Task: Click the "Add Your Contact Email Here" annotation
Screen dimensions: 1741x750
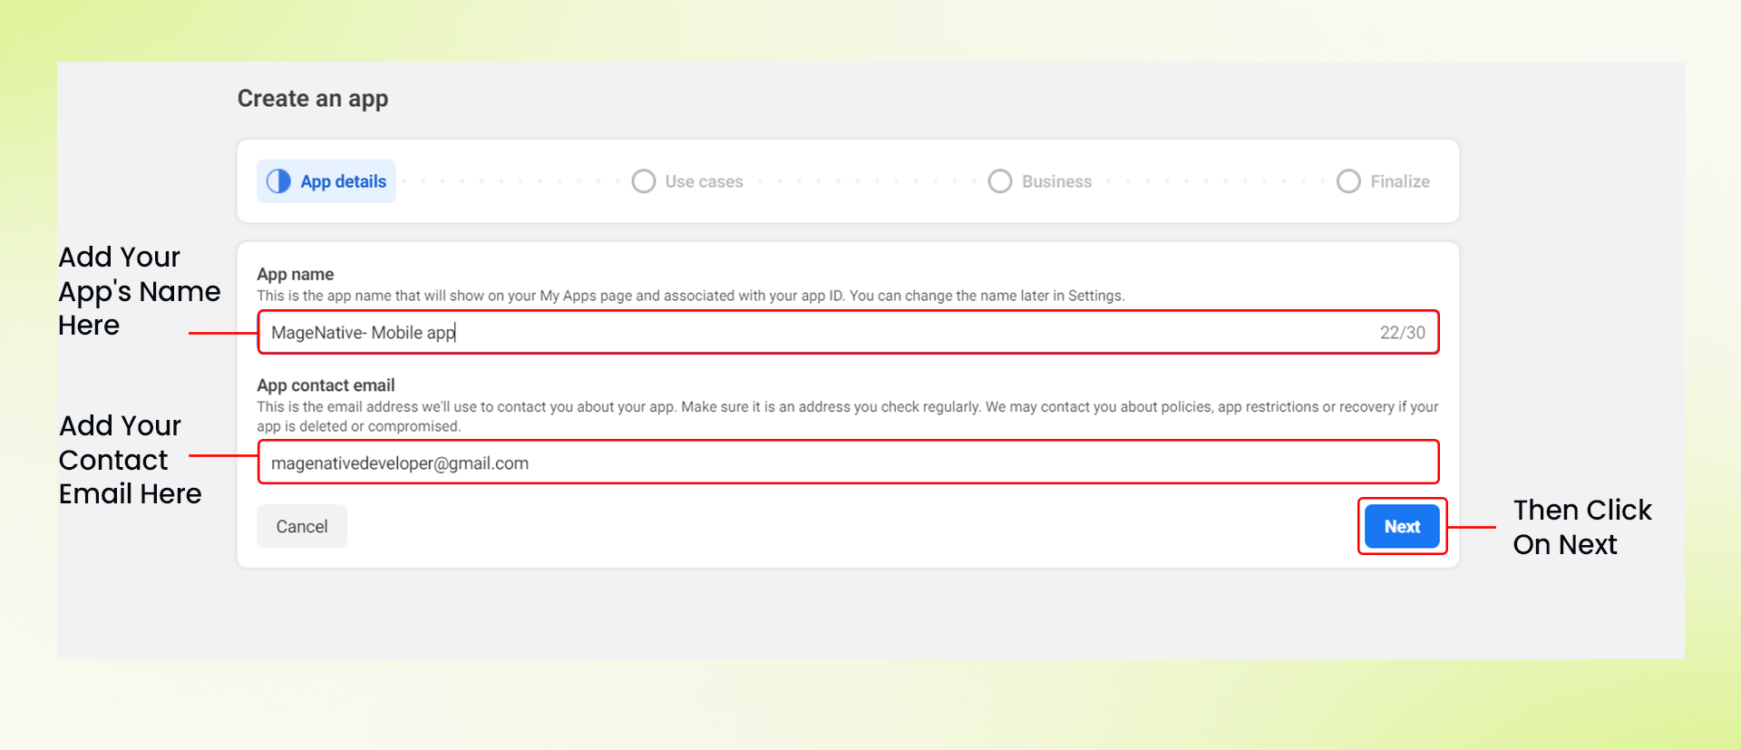Action: (130, 460)
